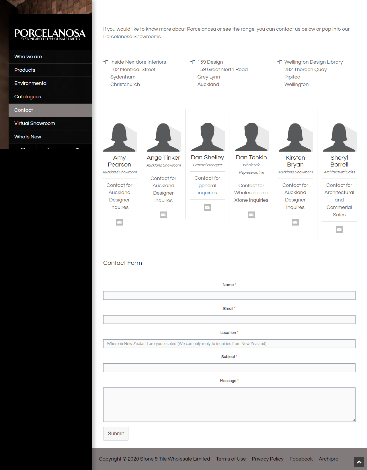Click the General Manager title text

pyautogui.click(x=207, y=165)
